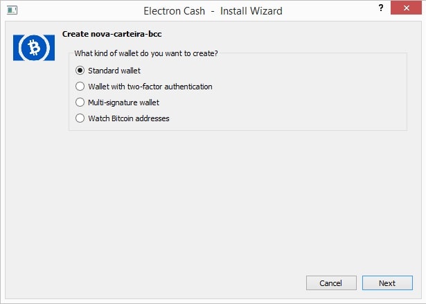Choose Wallet with two-factor authentication option
The width and height of the screenshot is (426, 304).
(x=80, y=87)
